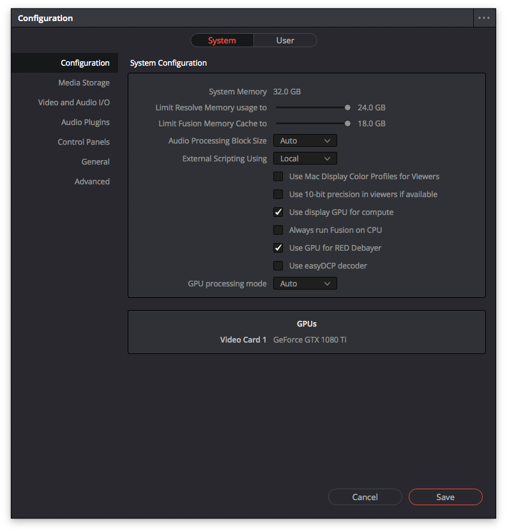Switch to the System tab
This screenshot has width=507, height=532.
pos(222,40)
